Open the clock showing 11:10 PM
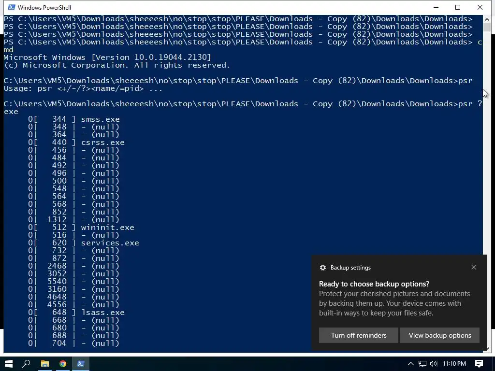495x371 pixels. [x=454, y=364]
